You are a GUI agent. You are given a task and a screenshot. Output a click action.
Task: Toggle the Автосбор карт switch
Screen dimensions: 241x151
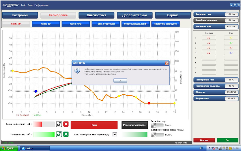157,125
